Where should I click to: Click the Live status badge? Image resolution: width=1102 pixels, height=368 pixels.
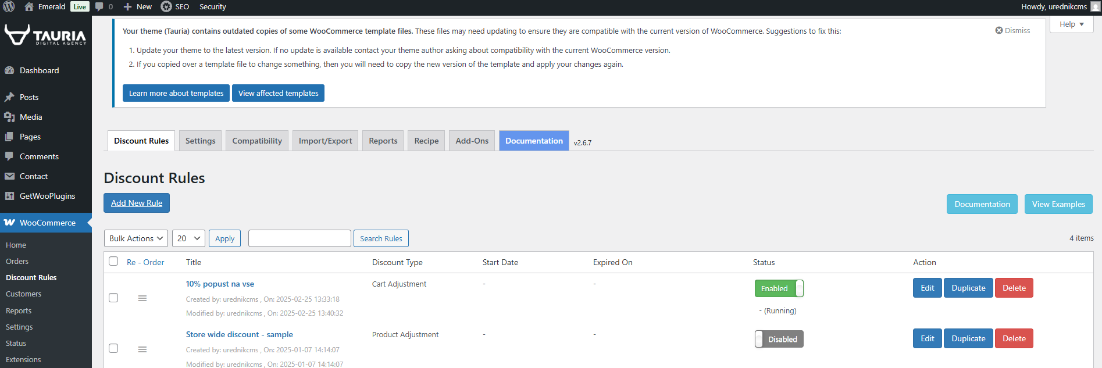[x=80, y=7]
